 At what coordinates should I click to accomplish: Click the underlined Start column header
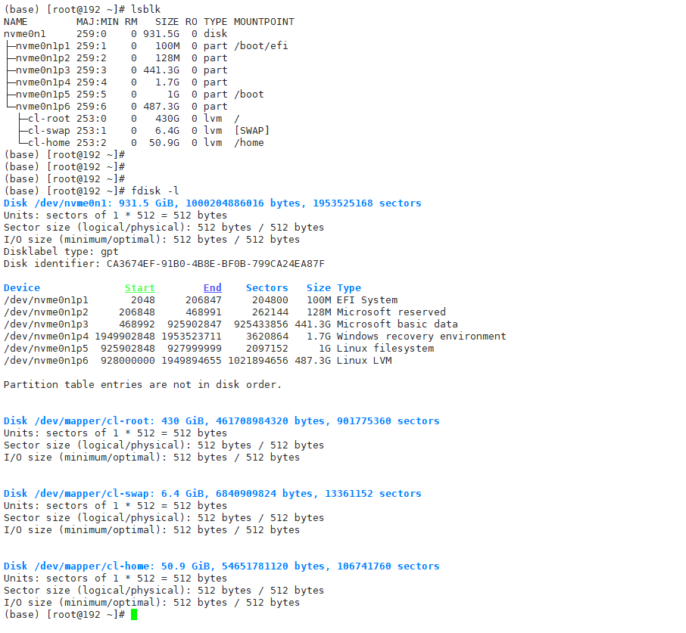[139, 288]
